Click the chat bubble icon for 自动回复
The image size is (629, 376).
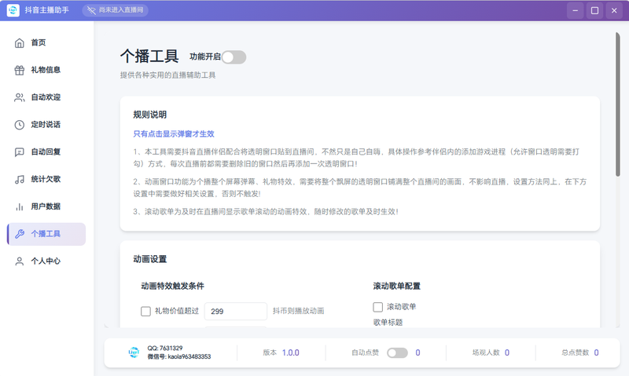pos(20,151)
